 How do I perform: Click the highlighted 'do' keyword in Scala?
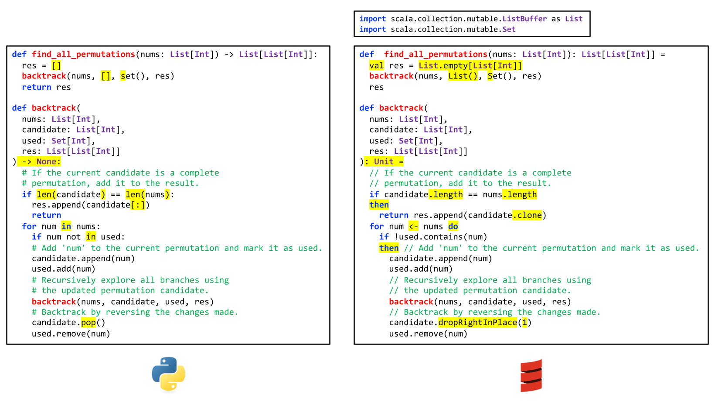[x=453, y=226]
